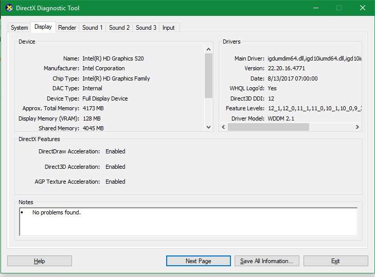Click total memory value '4173 MB'
Image resolution: width=375 pixels, height=277 pixels.
coord(93,108)
